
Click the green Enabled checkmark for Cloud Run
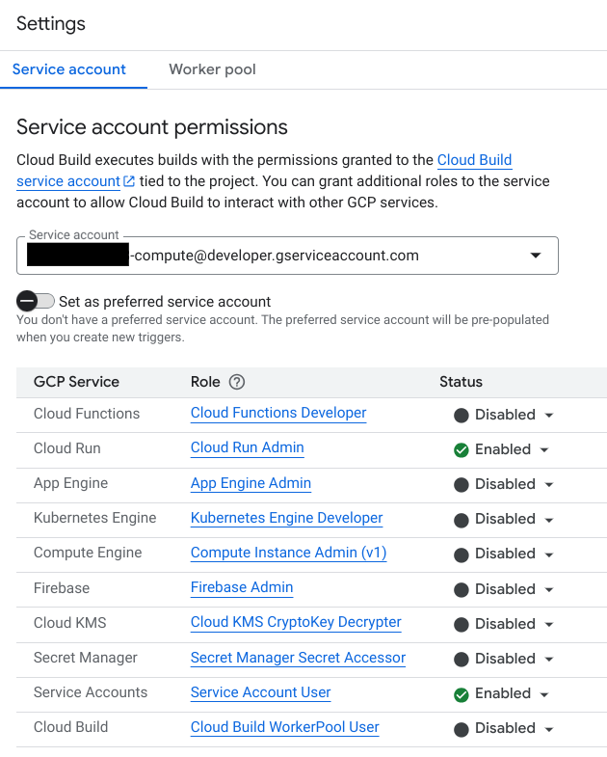462,449
